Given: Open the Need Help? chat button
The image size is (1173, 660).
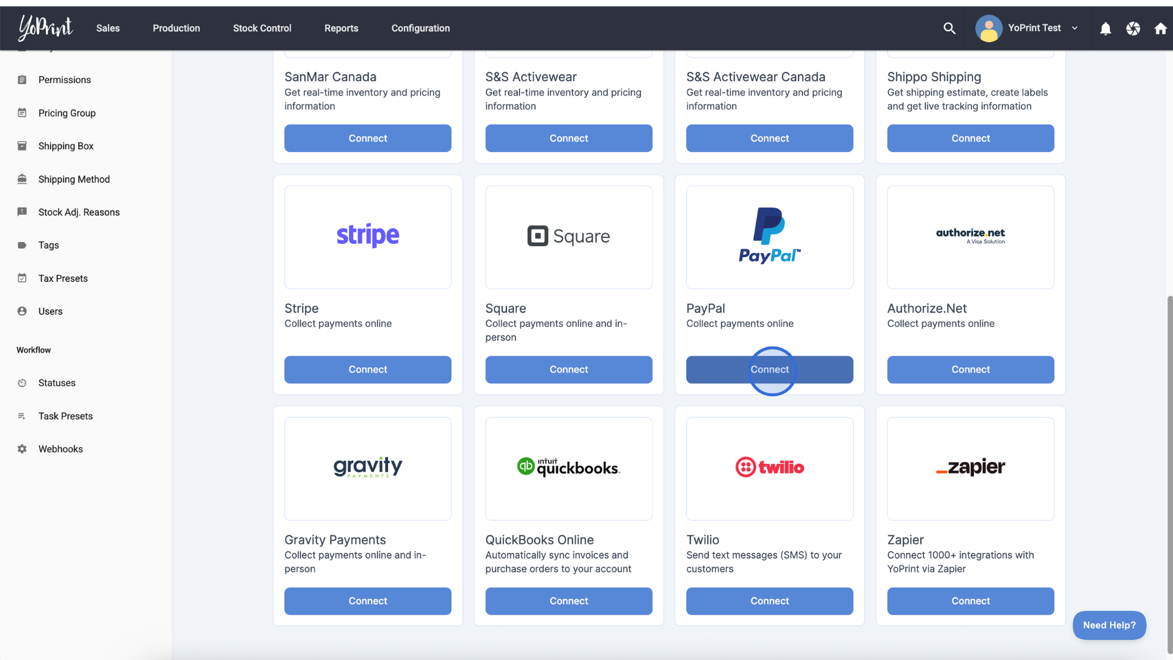Looking at the screenshot, I should pos(1109,625).
